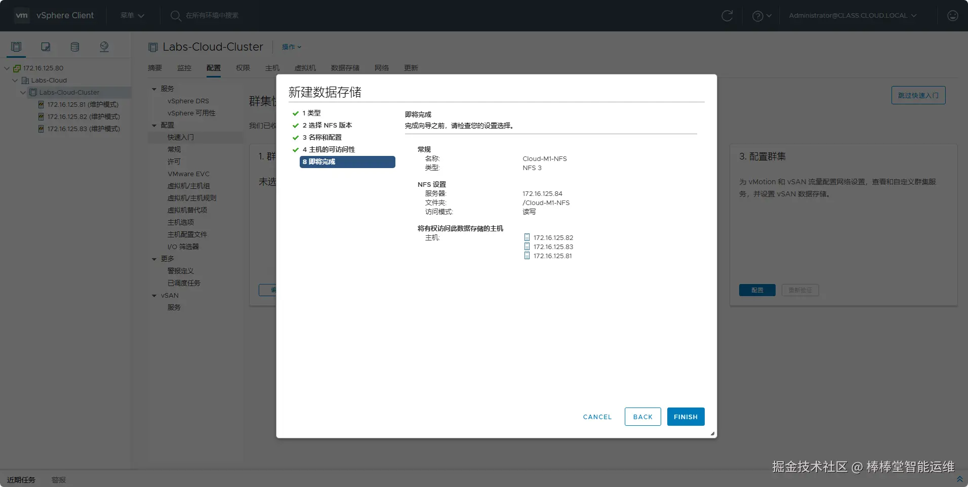Go to wizard step 1 类型
Image resolution: width=968 pixels, height=487 pixels.
pos(311,113)
